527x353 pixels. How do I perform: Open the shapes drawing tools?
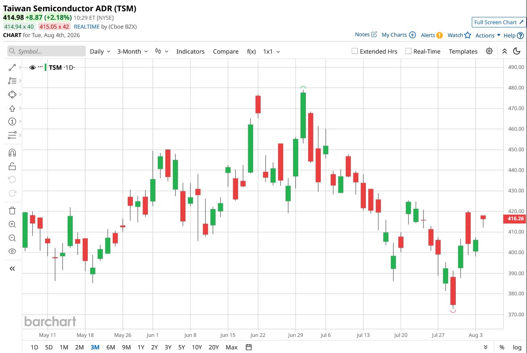coord(12,95)
